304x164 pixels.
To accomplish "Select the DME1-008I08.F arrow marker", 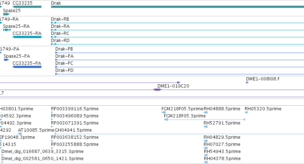I will pyautogui.click(x=247, y=83).
